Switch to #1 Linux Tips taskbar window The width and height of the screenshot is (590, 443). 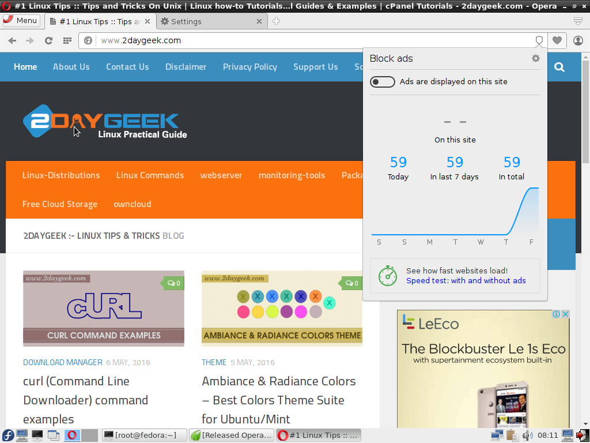point(318,436)
